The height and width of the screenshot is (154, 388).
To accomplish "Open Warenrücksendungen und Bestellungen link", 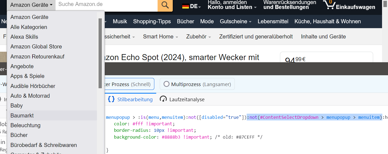I will [289, 5].
